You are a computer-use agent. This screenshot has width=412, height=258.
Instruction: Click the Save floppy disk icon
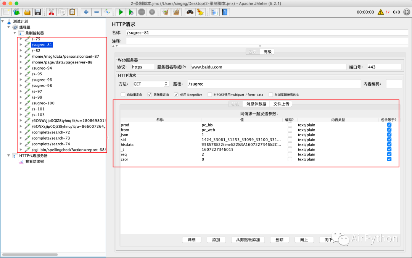point(37,12)
